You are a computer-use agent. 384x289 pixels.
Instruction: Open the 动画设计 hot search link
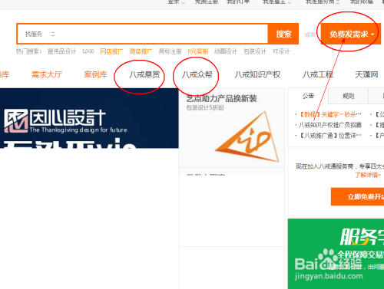[x=226, y=51]
